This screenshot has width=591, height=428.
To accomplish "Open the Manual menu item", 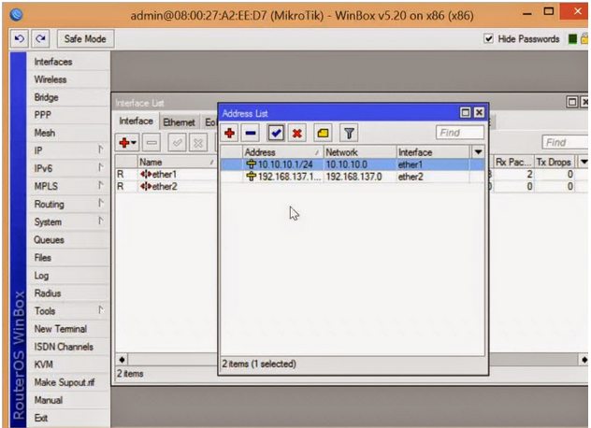I will [x=68, y=400].
